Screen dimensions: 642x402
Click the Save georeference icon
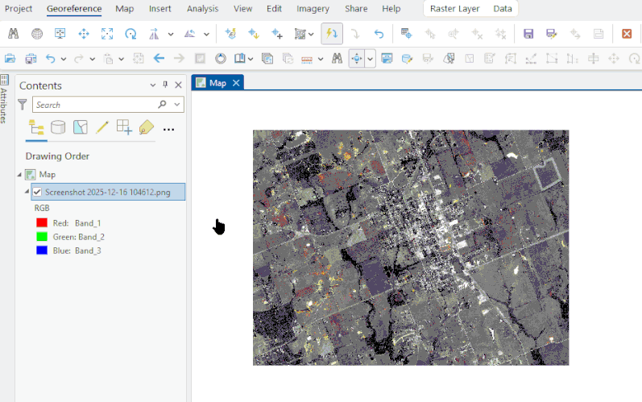tap(528, 34)
